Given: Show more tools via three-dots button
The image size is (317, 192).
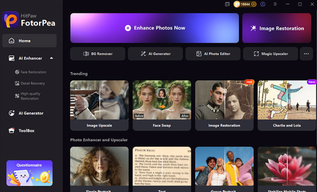Looking at the screenshot, I should (306, 54).
